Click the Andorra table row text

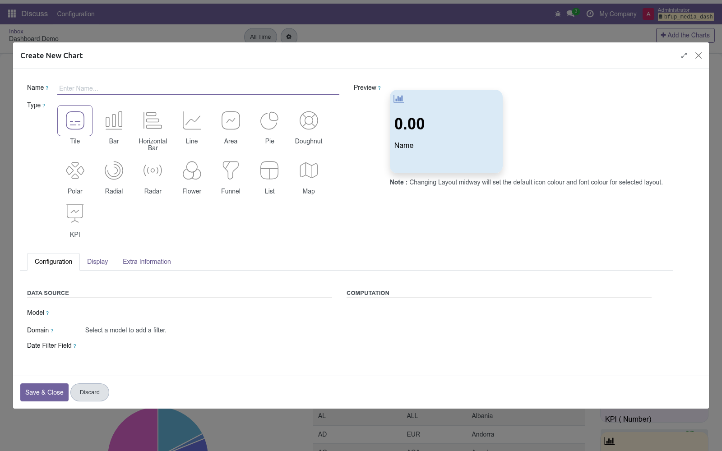483,434
